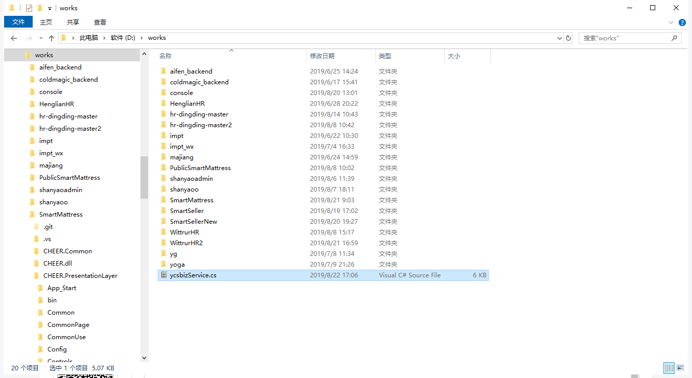692x378 pixels.
Task: Open recent locations dropdown beside the forward button
Action: point(41,37)
